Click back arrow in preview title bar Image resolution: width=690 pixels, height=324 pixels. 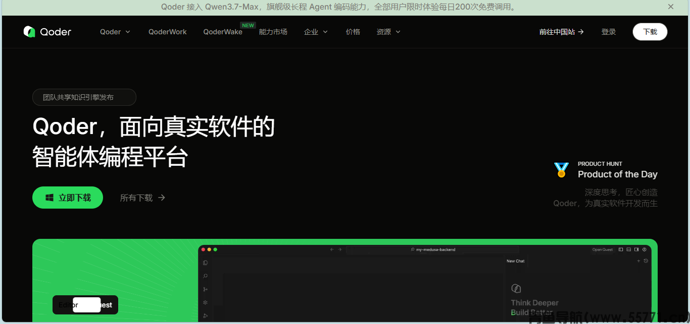pos(332,249)
